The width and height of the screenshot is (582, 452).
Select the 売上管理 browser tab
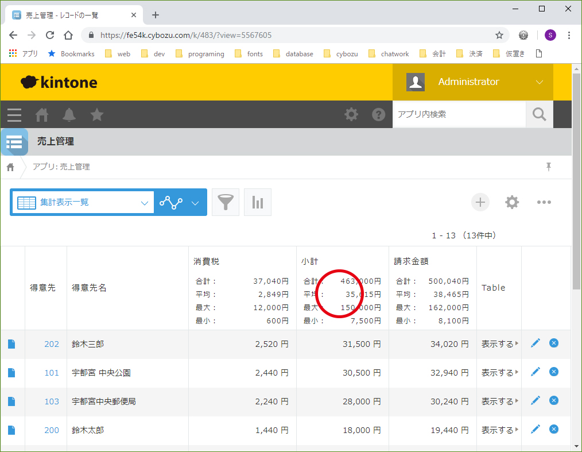(x=74, y=16)
